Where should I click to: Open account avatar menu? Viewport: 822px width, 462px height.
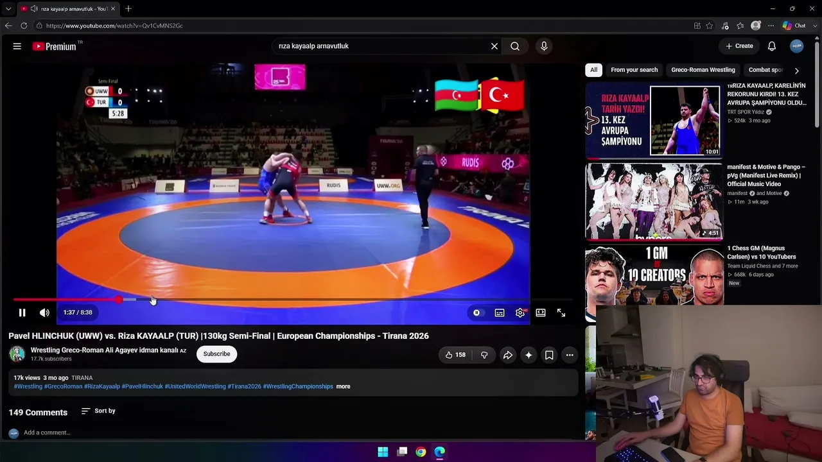point(797,46)
